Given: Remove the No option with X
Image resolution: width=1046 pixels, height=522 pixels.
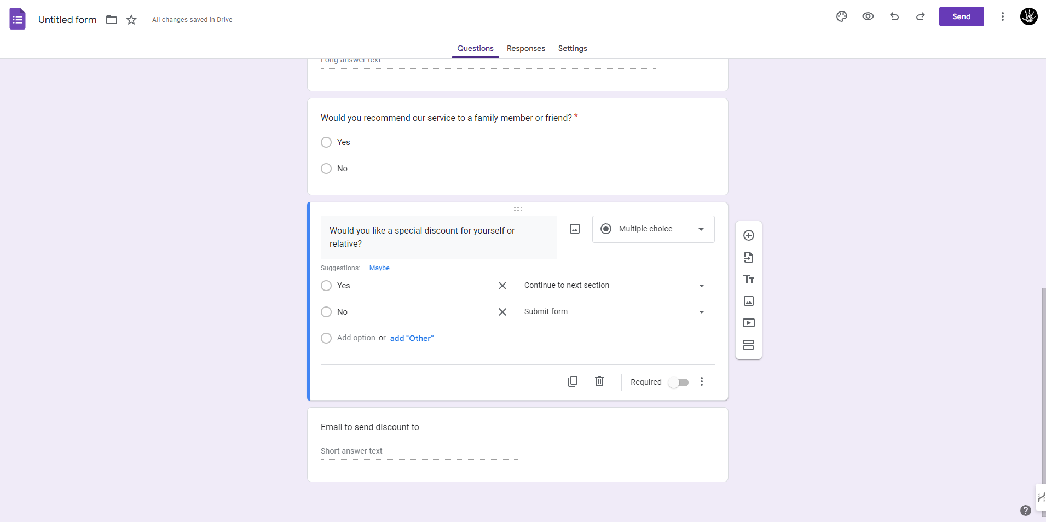Looking at the screenshot, I should [502, 312].
